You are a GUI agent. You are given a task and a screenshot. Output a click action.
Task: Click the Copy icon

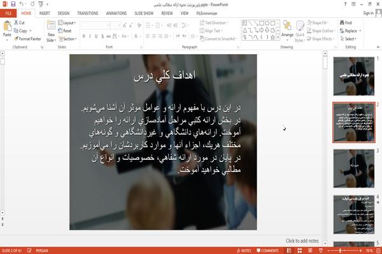[16, 31]
